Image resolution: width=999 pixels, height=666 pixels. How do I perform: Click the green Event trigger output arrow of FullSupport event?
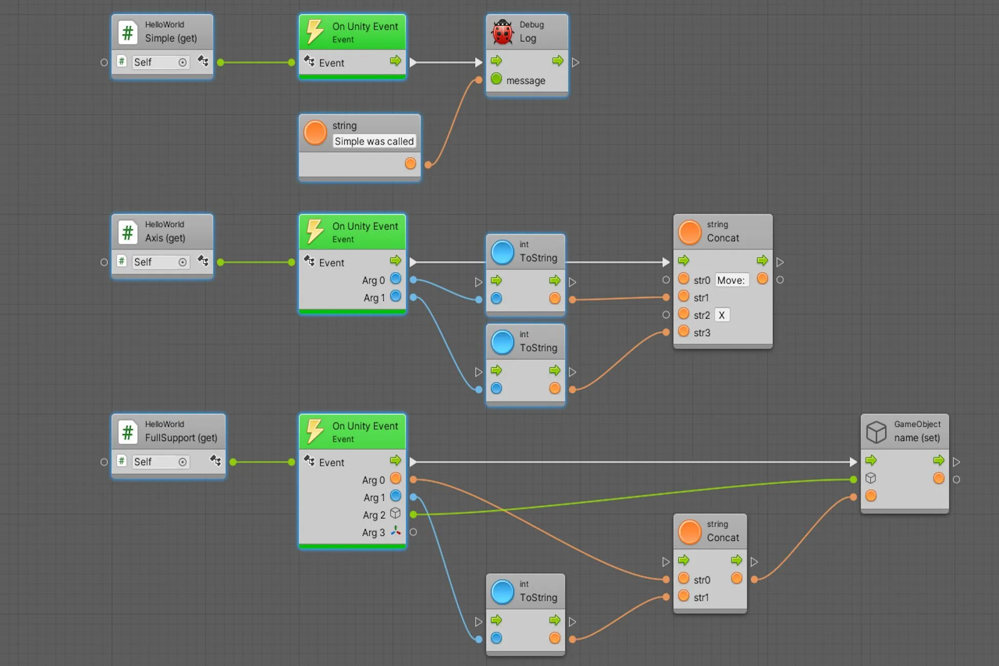395,460
